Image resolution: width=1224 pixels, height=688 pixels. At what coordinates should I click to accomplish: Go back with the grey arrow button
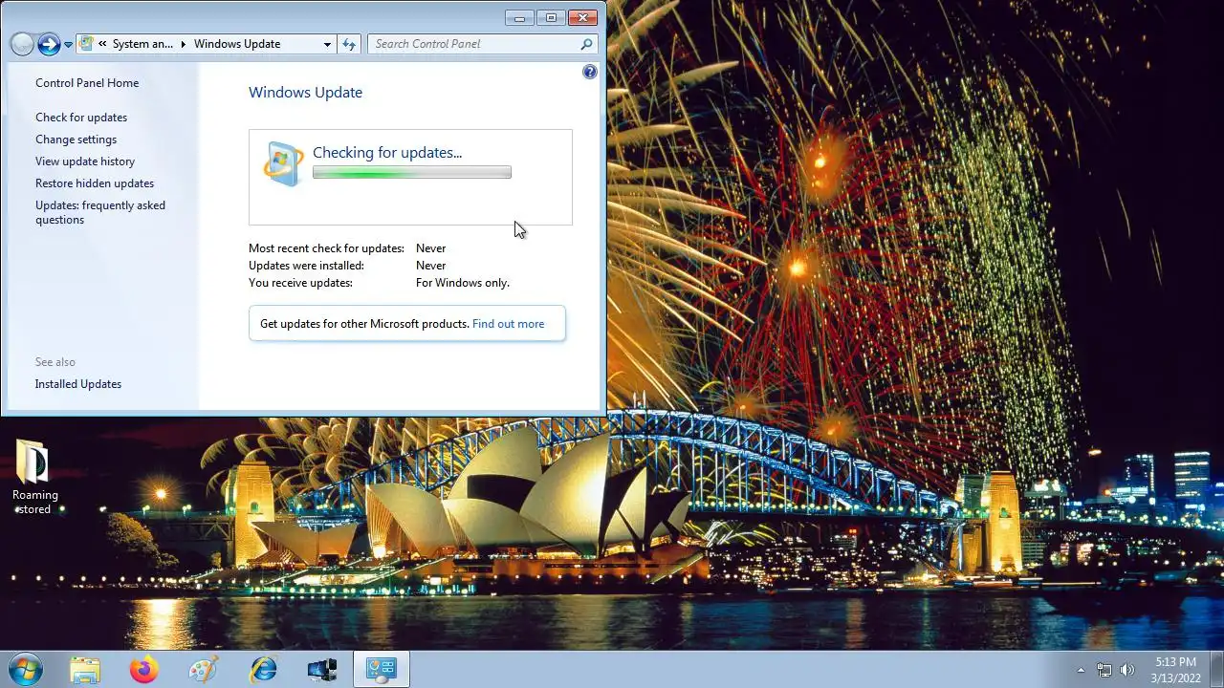coord(22,44)
